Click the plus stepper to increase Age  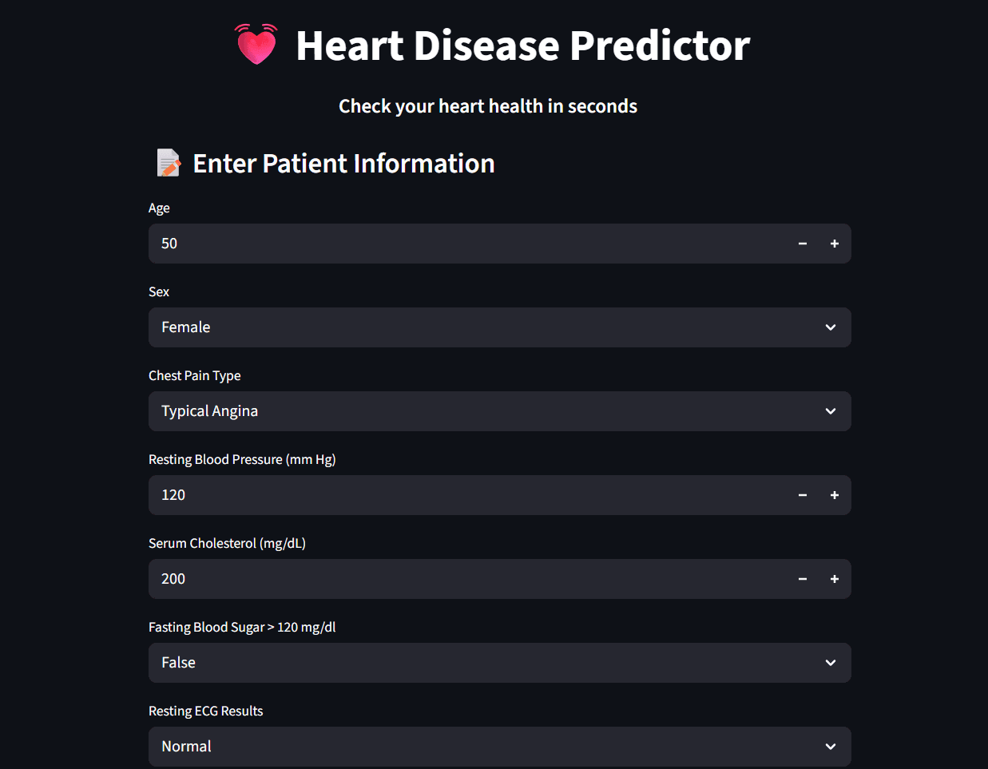pos(834,244)
